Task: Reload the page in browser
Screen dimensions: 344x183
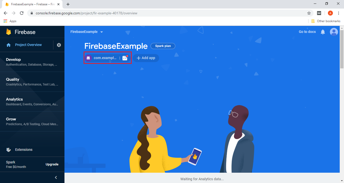Action: [x=22, y=13]
